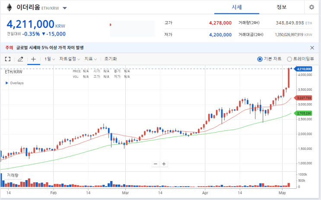Open the settings gear icon
321x200 pixels.
pos(311,7)
